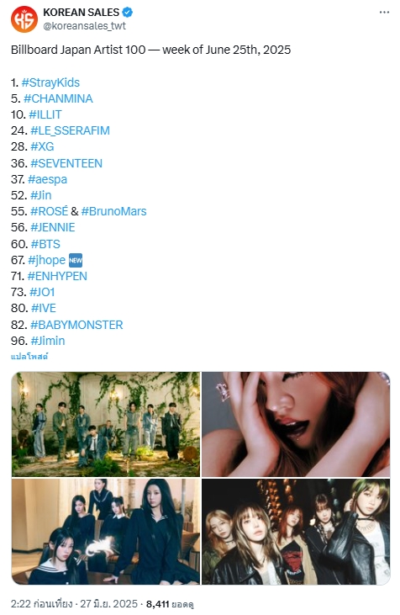The image size is (400, 615).
Task: Select the #BABYMONSTER hashtag
Action: [76, 325]
